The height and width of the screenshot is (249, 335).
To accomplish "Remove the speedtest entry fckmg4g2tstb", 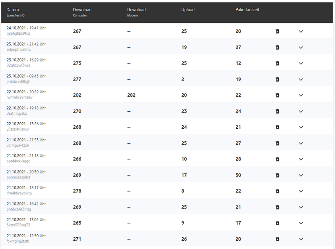I will pyautogui.click(x=277, y=239).
